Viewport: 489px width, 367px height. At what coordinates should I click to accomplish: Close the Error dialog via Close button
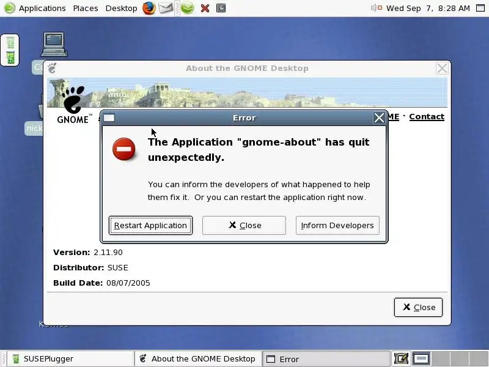pyautogui.click(x=244, y=225)
